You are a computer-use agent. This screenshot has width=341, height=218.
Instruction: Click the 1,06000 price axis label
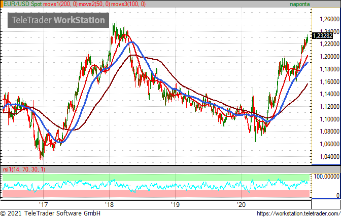pos(329,144)
